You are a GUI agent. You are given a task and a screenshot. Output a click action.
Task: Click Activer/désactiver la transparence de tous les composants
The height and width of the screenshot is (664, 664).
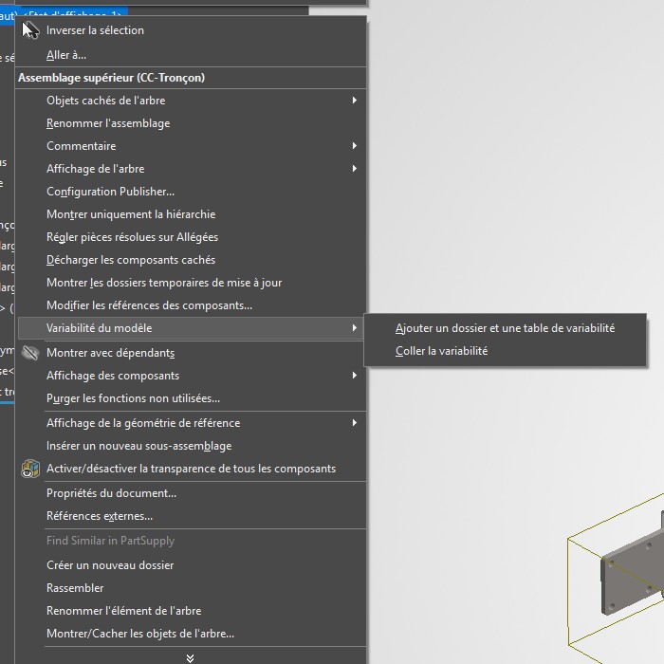pyautogui.click(x=191, y=469)
